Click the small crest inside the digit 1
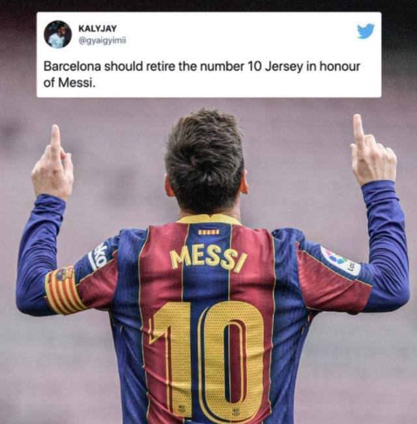 coord(182,408)
